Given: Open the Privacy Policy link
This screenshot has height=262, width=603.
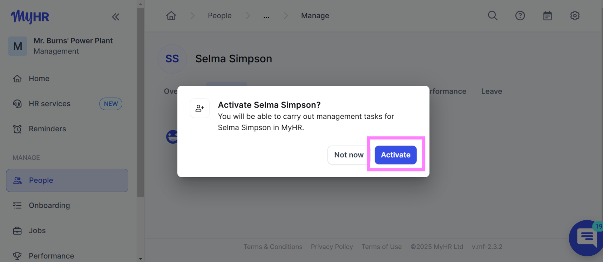Looking at the screenshot, I should [x=332, y=247].
